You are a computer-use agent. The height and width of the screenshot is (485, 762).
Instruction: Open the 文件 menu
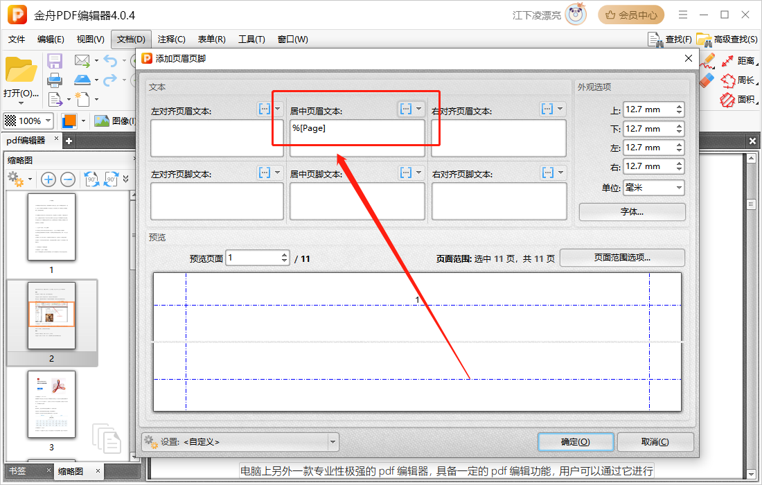click(x=17, y=39)
